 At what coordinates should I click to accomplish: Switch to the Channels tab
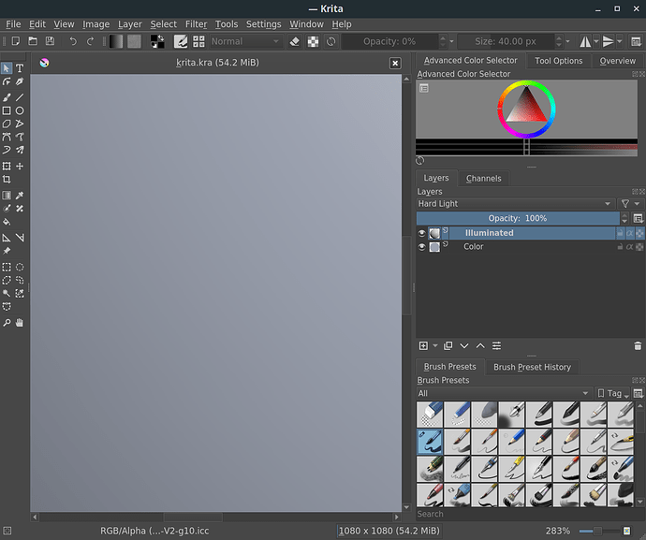click(483, 178)
